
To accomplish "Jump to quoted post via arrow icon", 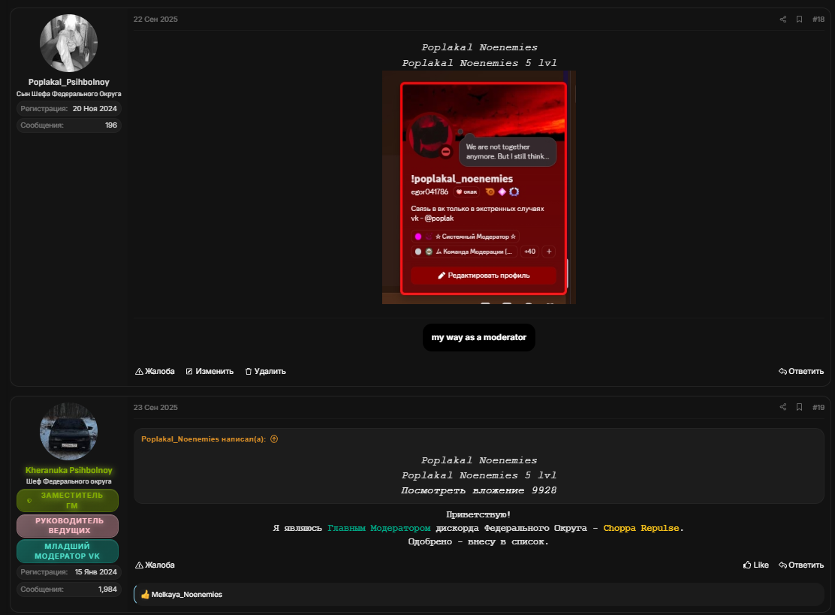I will 274,439.
